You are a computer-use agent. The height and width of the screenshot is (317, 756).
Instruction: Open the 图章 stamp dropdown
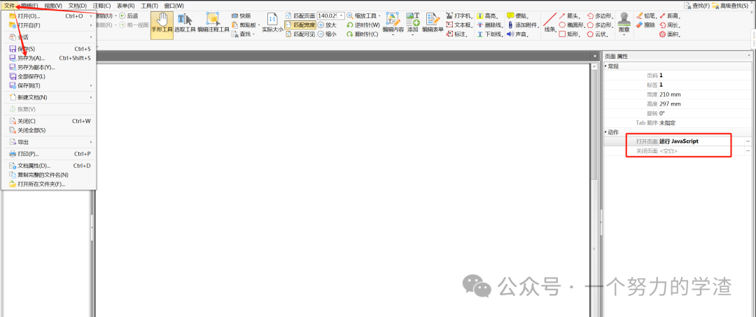[x=624, y=35]
